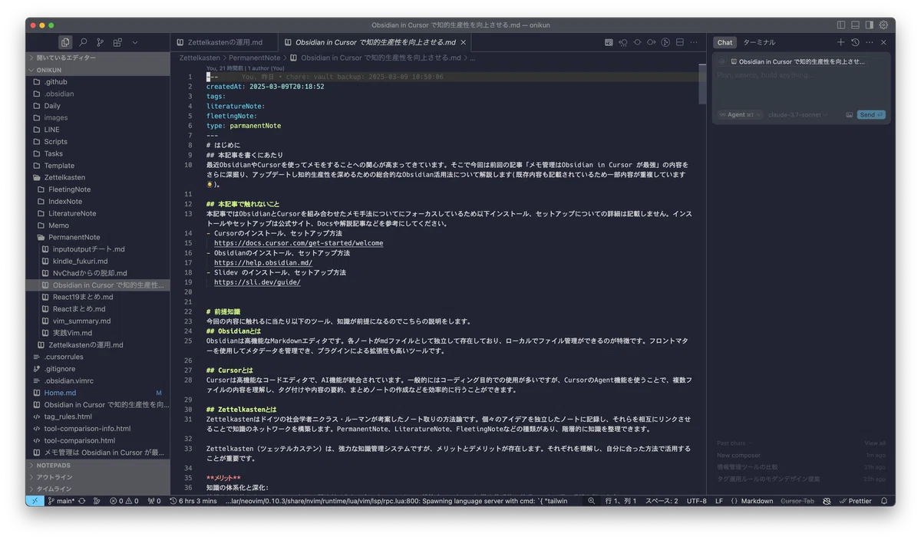Open the FleetingNote folder
Viewport: 921px width, 540px height.
click(97, 189)
